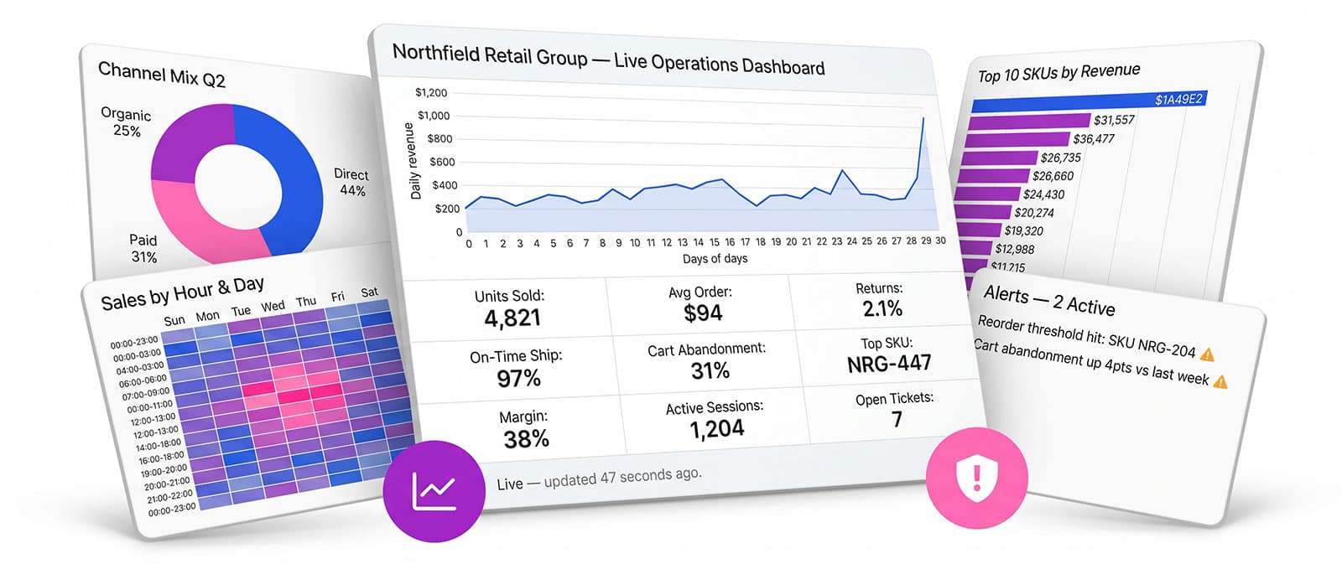Select the purple Organic donut segment
The height and width of the screenshot is (569, 1342).
[x=189, y=142]
